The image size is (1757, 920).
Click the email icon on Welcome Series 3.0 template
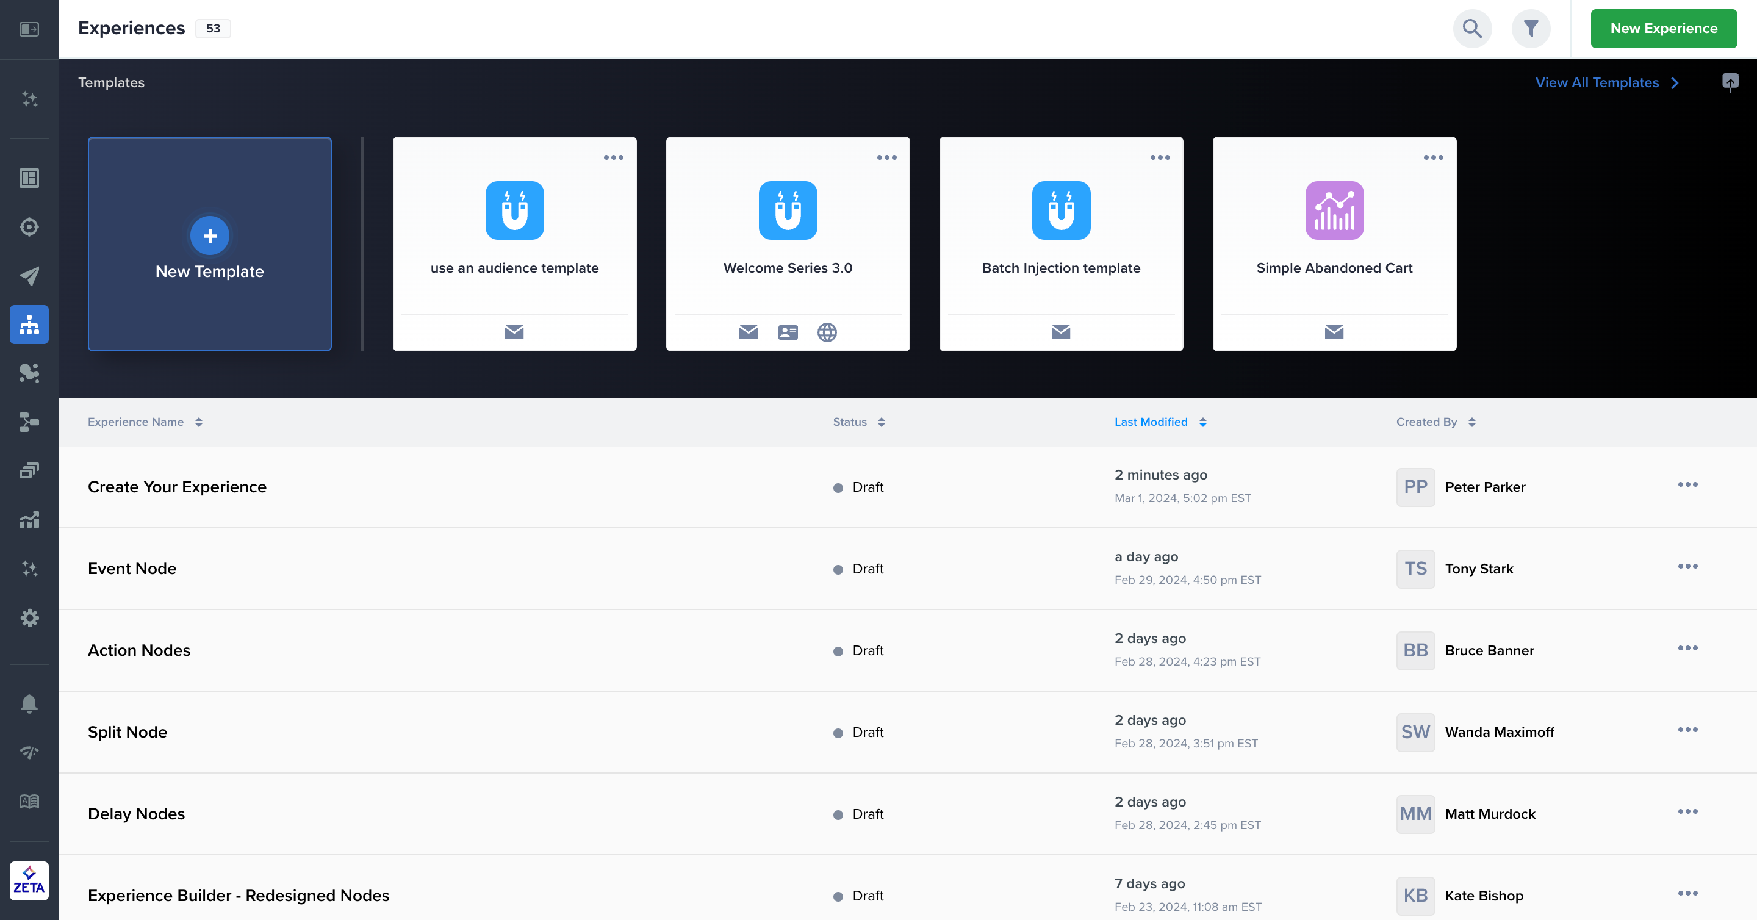(748, 332)
